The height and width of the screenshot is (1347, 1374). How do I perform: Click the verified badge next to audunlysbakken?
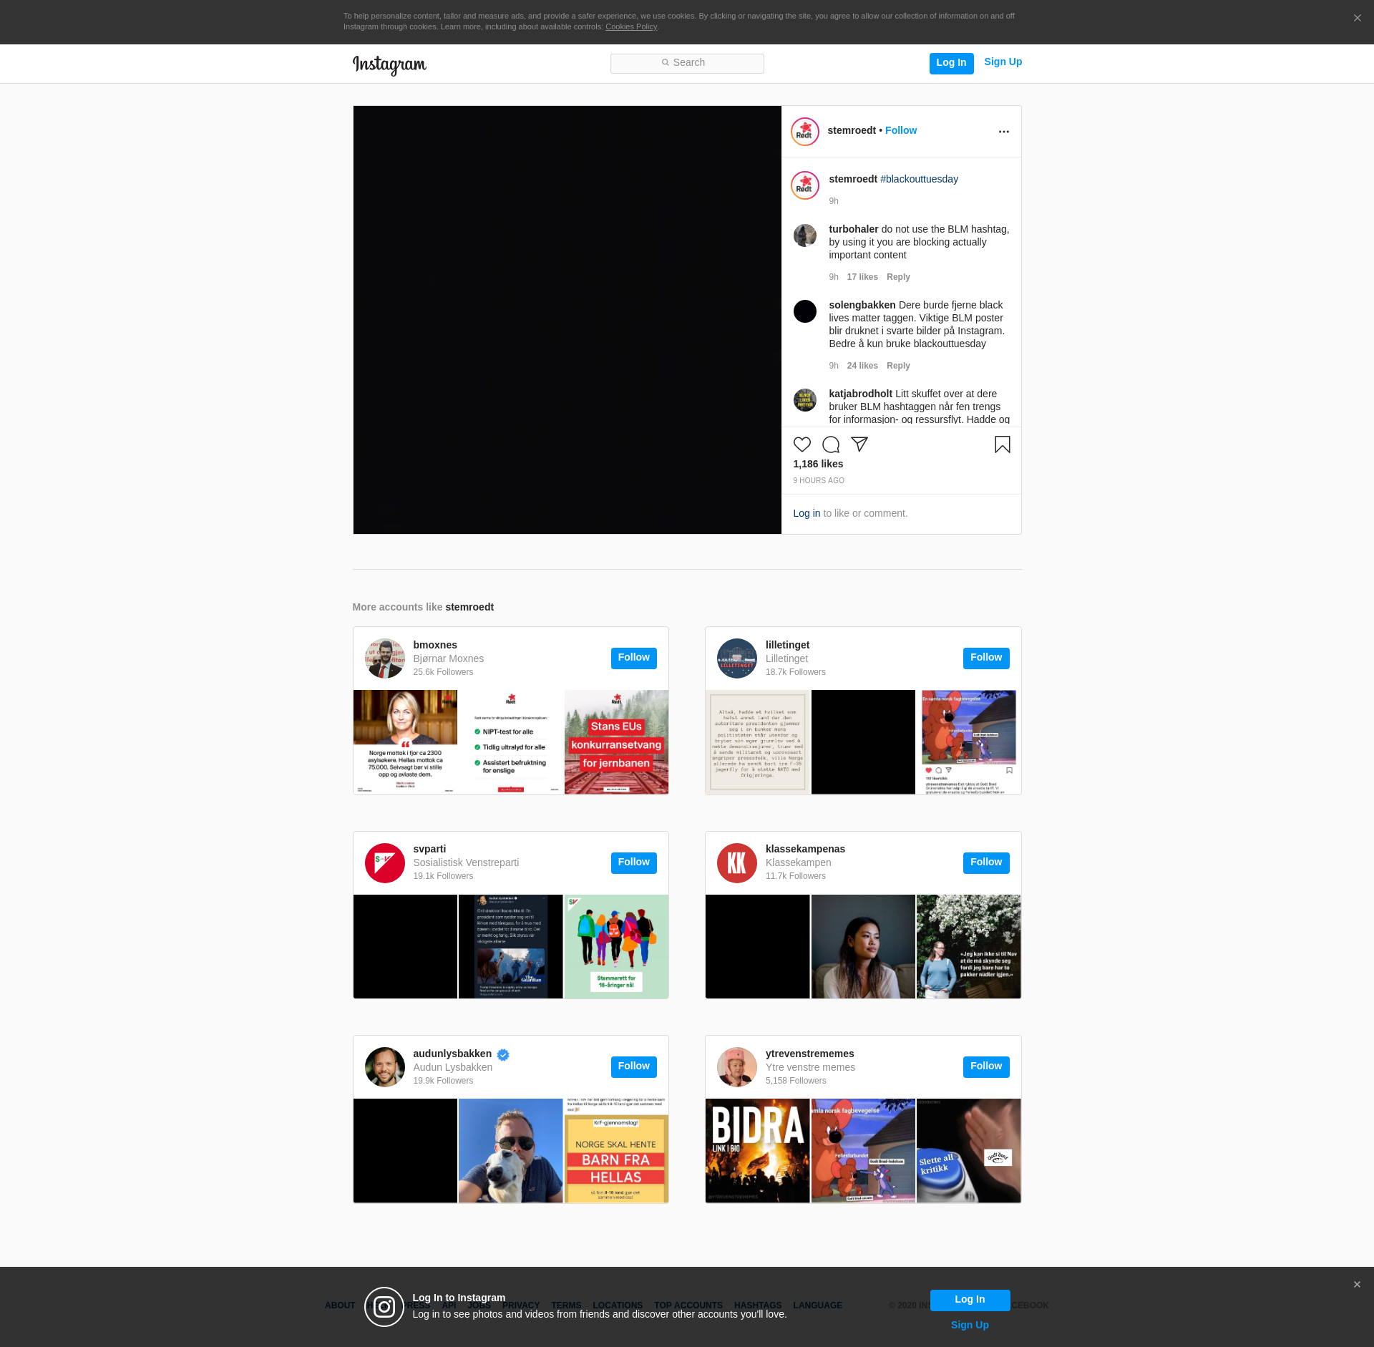(503, 1055)
